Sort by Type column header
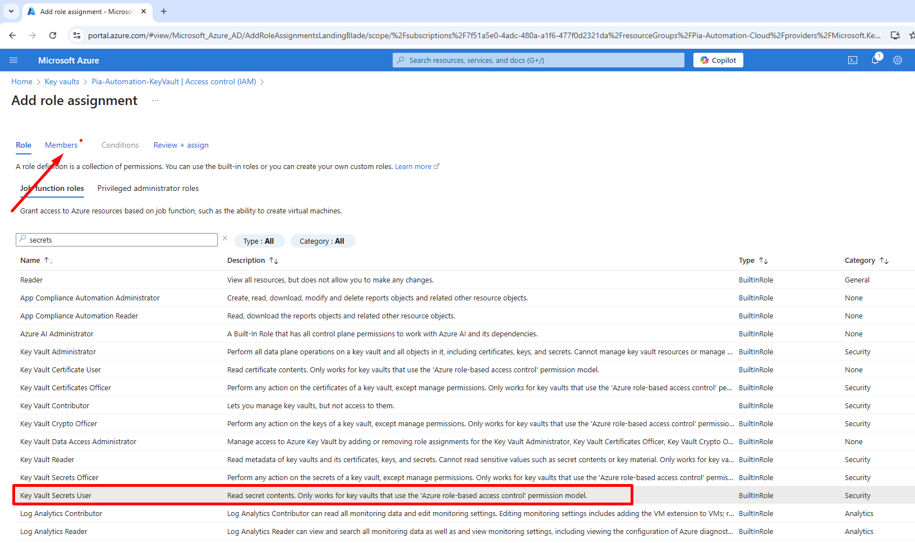The height and width of the screenshot is (543, 915). coord(753,260)
